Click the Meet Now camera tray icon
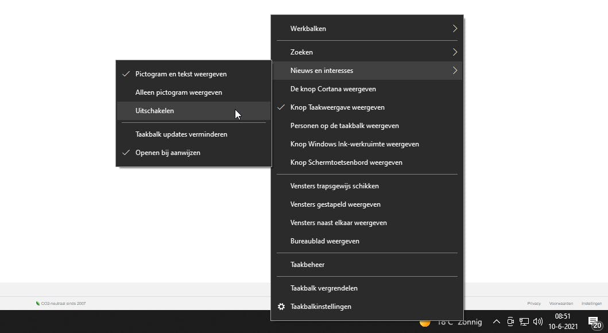 [x=510, y=322]
